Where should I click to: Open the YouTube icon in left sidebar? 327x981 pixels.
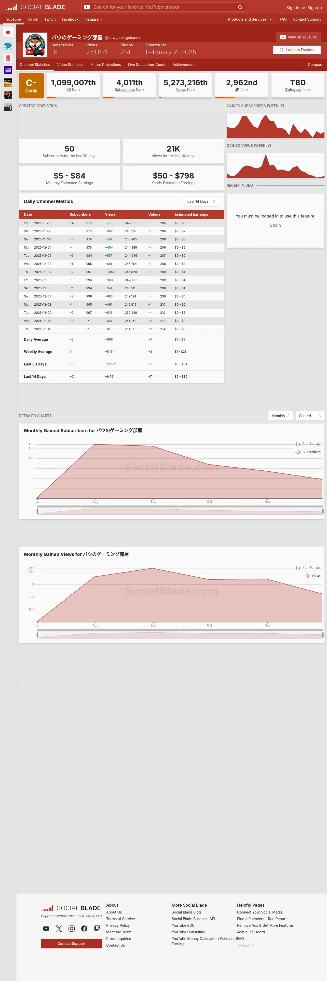coord(8,32)
